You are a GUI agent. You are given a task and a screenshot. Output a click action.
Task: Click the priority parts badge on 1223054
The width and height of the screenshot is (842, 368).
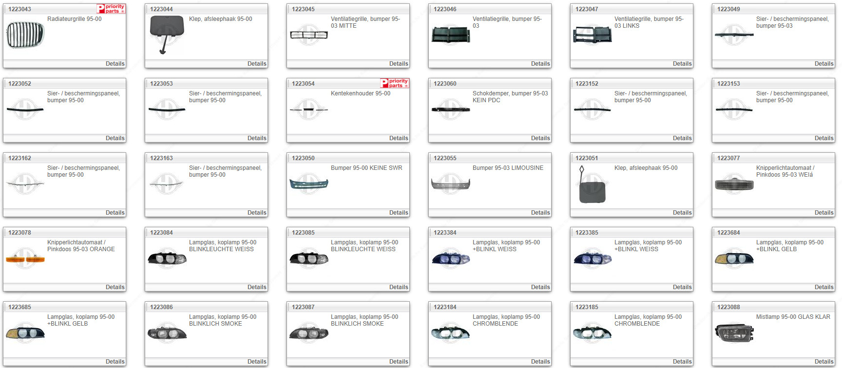coord(395,83)
